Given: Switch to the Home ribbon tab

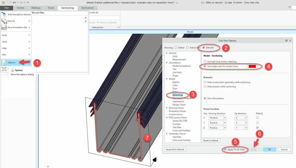Looking at the screenshot, I should pyautogui.click(x=20, y=8).
